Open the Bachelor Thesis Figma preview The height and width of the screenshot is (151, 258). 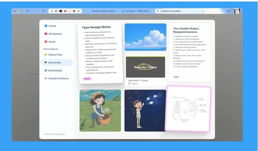[x=145, y=67]
